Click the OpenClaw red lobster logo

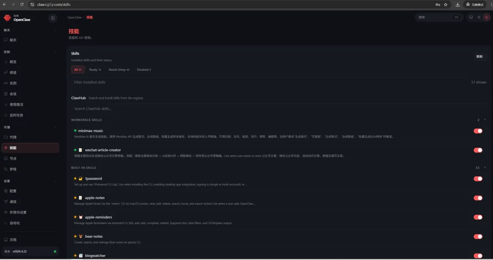pyautogui.click(x=7, y=18)
